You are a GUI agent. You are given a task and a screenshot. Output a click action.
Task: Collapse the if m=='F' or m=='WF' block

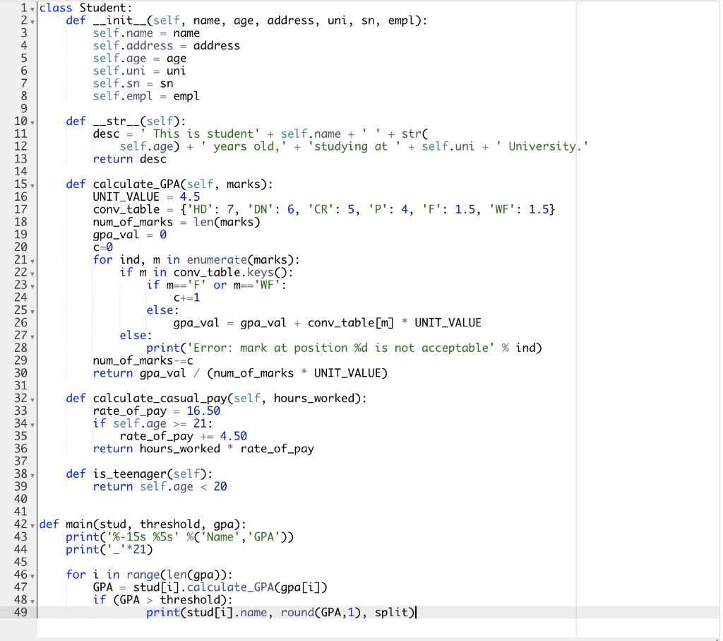point(31,286)
